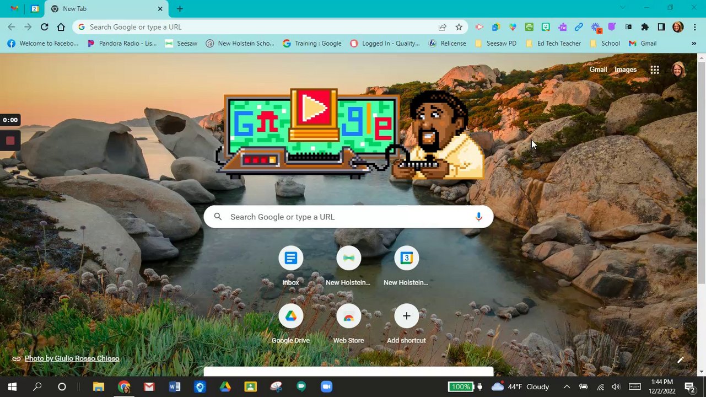Open the Images link on the page
The height and width of the screenshot is (397, 706).
tap(626, 69)
